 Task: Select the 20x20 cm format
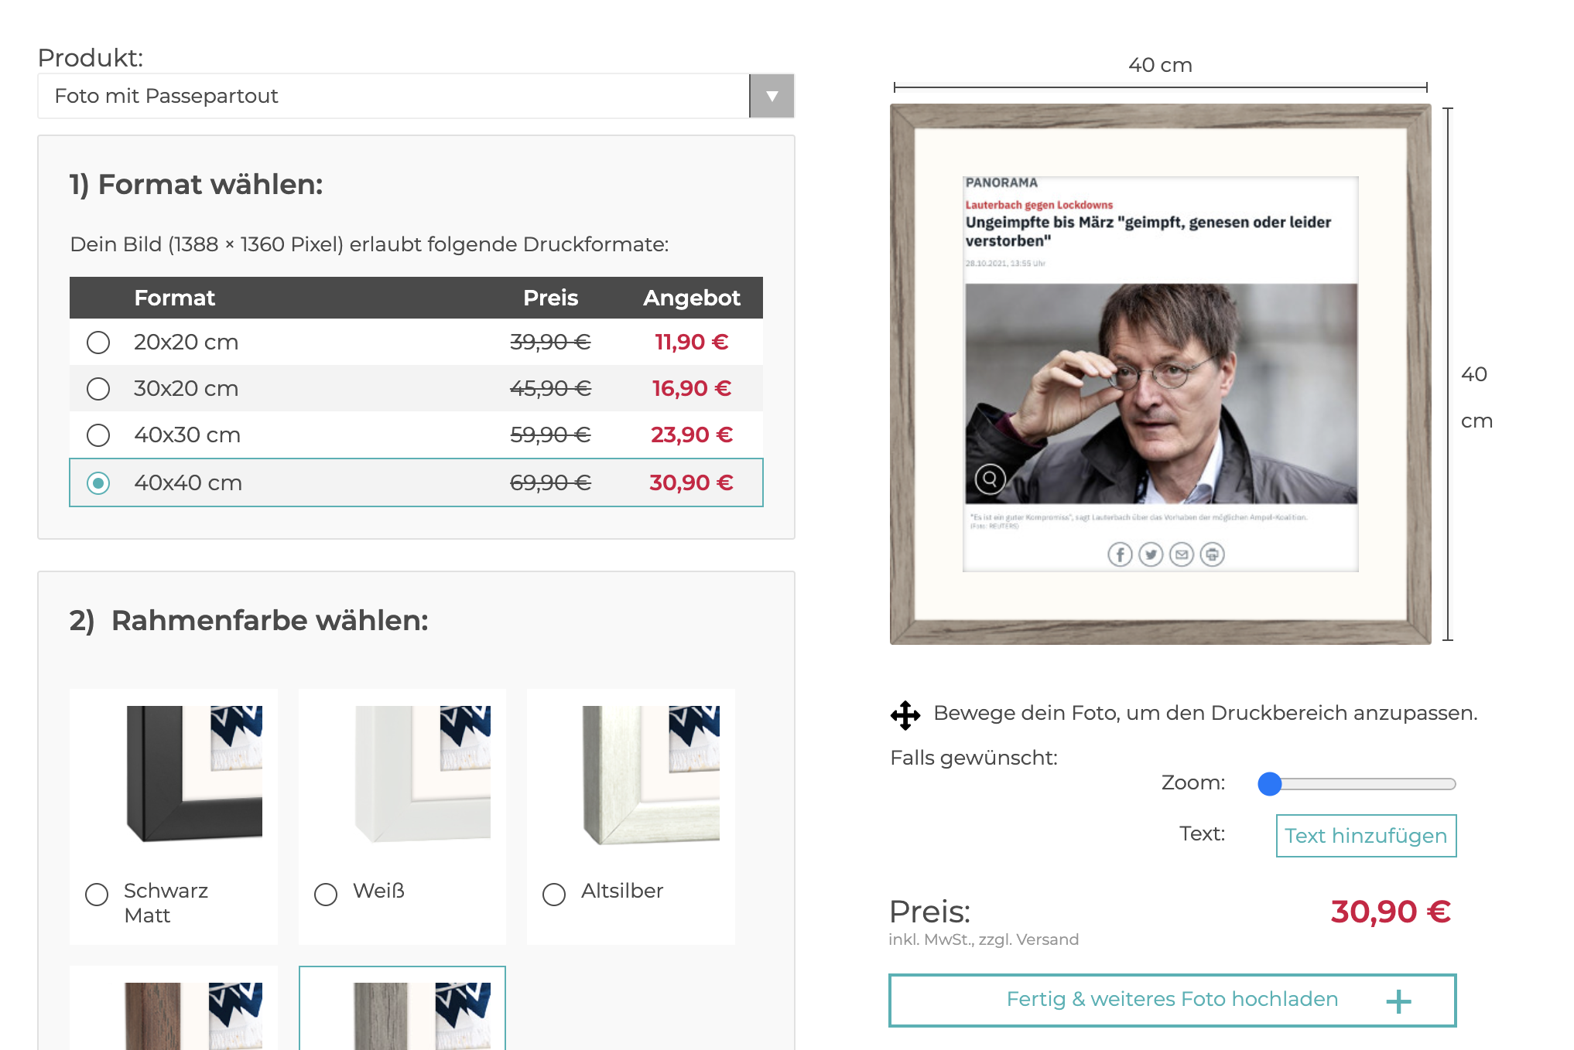point(98,343)
